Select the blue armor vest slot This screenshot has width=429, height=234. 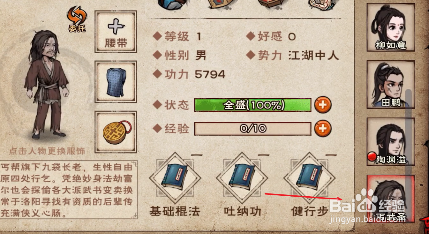[116, 82]
